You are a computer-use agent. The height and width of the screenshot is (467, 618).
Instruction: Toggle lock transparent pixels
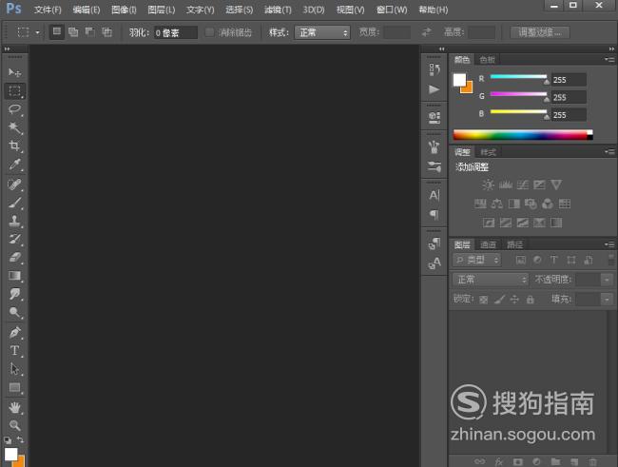484,300
